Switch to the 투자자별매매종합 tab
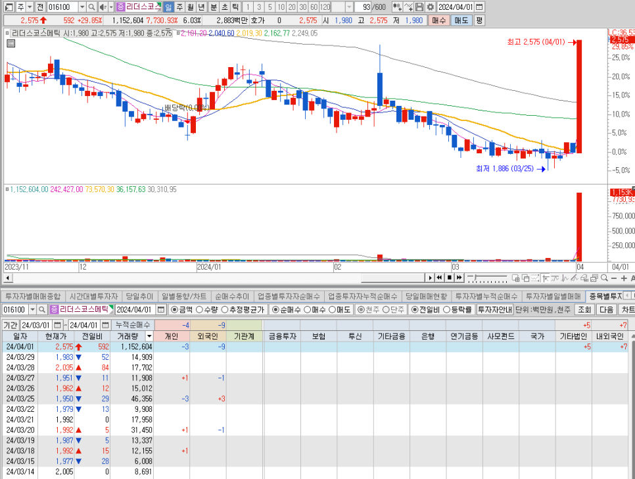This screenshot has width=635, height=479. click(33, 297)
